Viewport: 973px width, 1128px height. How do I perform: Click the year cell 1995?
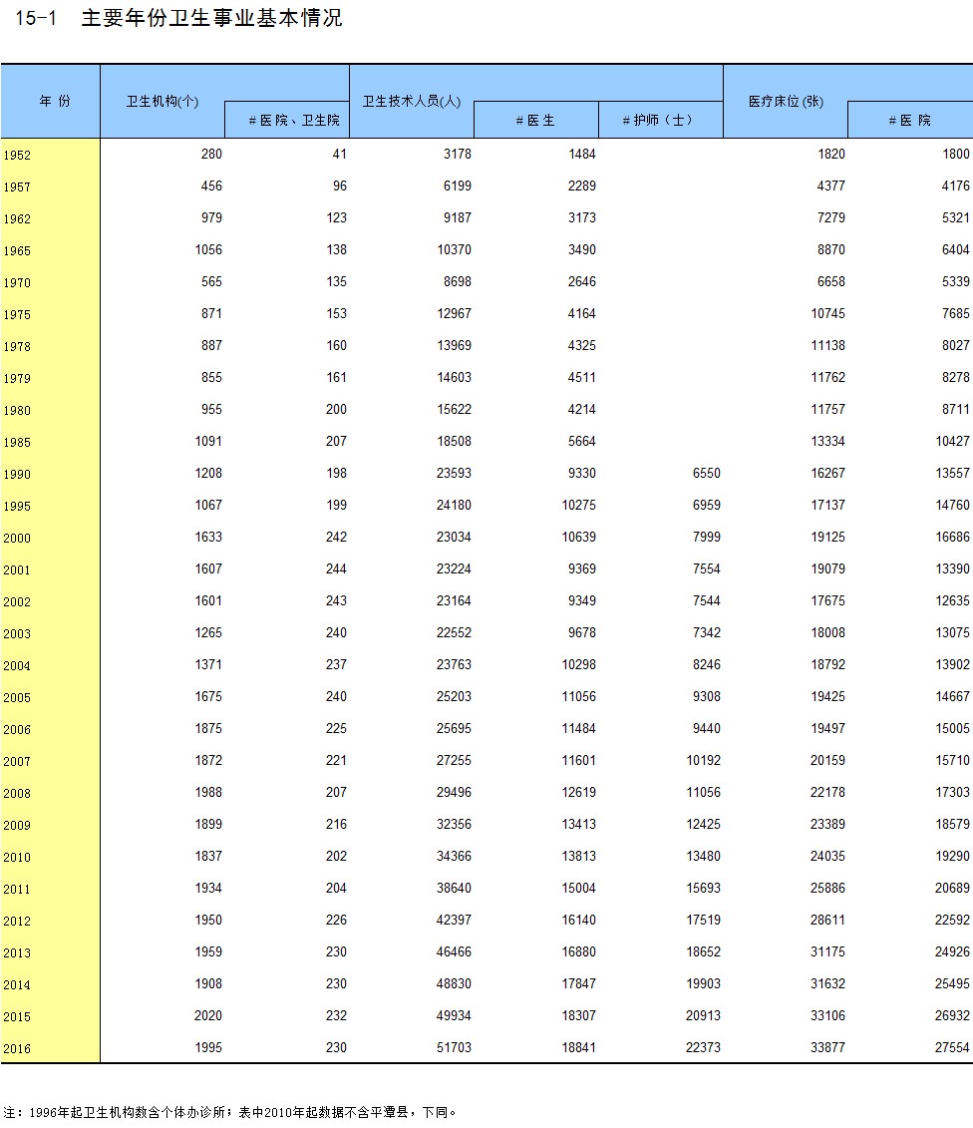coord(17,506)
